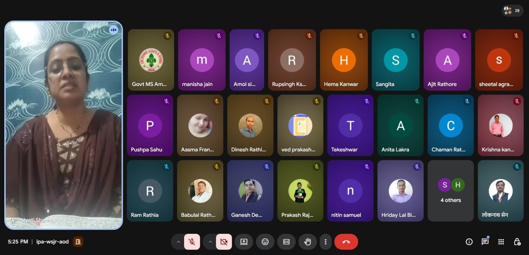Click the present screen icon
Image resolution: width=529 pixels, height=255 pixels.
tap(244, 242)
